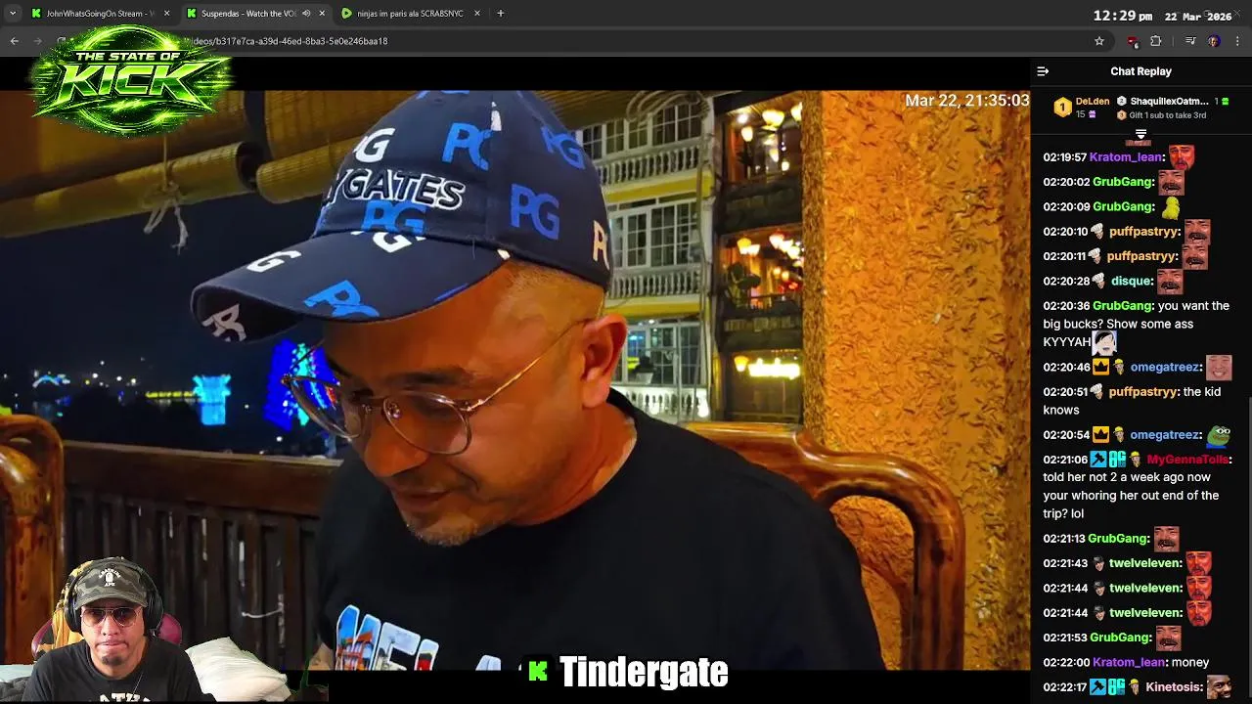Click the 12:29 pm clock display
Viewport: 1252px width, 704px height.
coord(1123,16)
